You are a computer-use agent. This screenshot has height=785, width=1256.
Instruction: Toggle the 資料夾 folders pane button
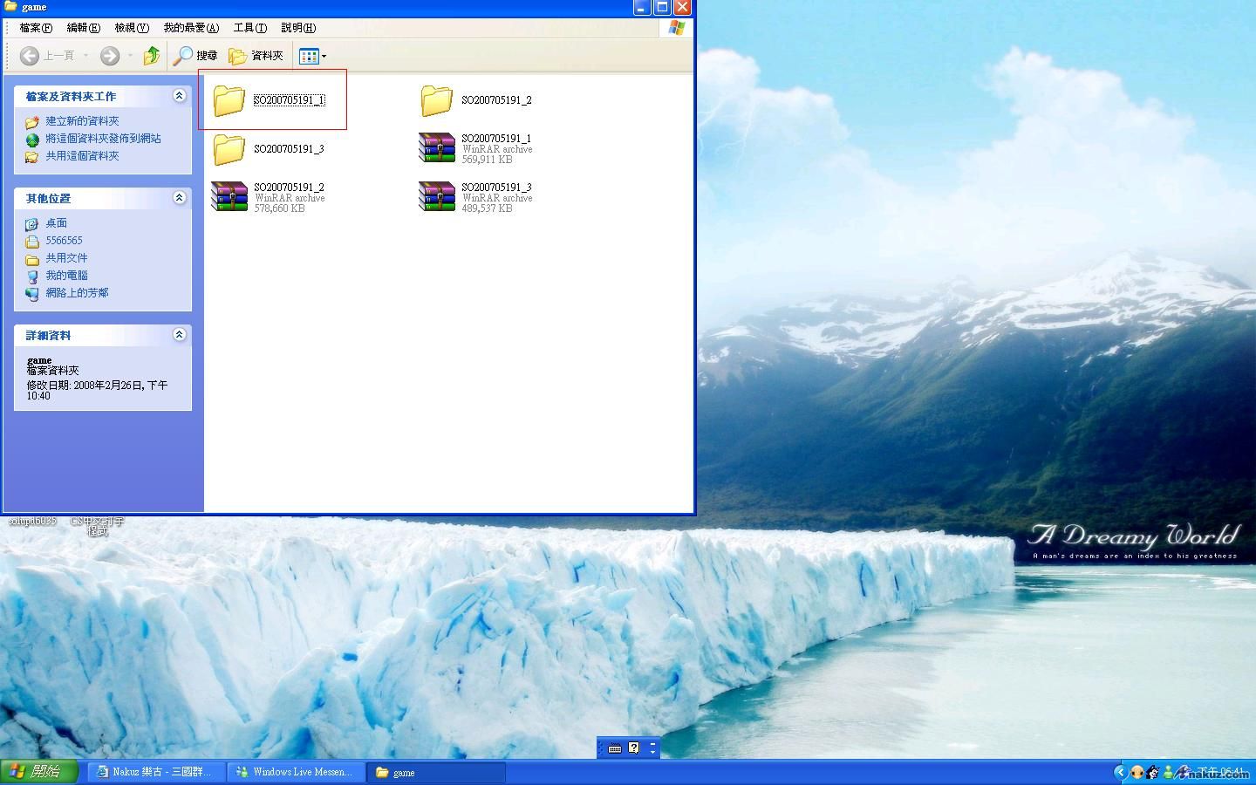(x=256, y=56)
